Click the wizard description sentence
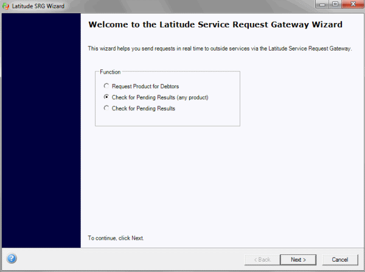The image size is (365, 272). [x=220, y=49]
